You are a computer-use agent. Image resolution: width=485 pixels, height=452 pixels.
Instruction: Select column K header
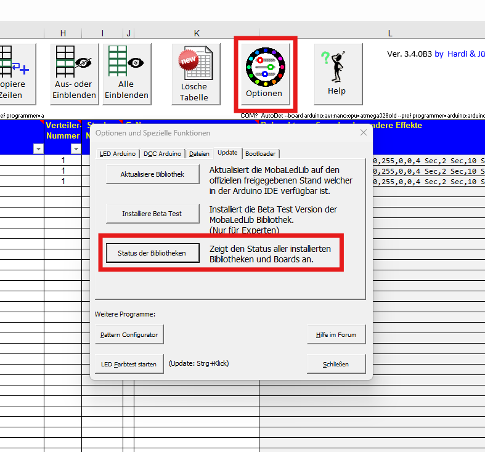(x=197, y=33)
